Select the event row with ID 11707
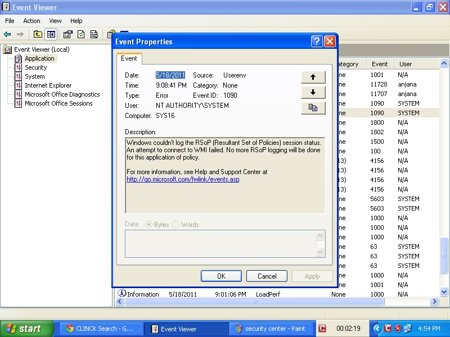This screenshot has height=337, width=450. [389, 94]
